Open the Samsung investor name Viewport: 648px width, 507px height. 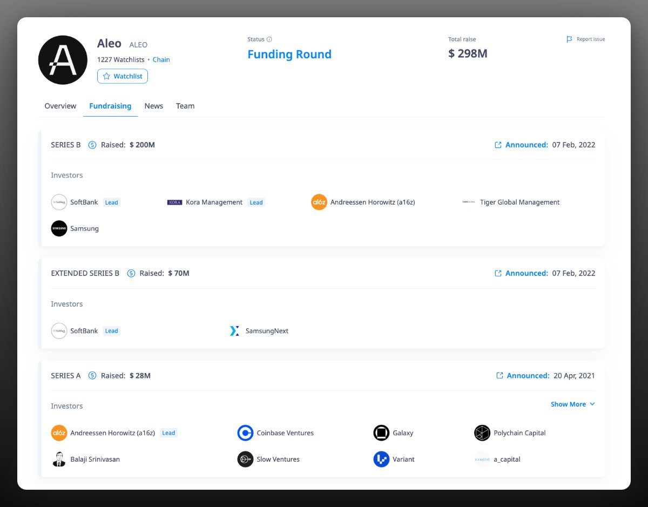[85, 228]
